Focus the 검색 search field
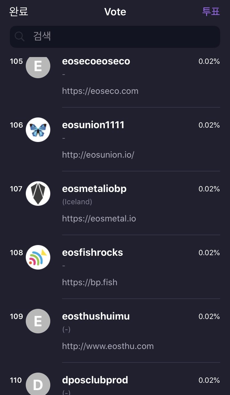The image size is (230, 395). point(123,37)
